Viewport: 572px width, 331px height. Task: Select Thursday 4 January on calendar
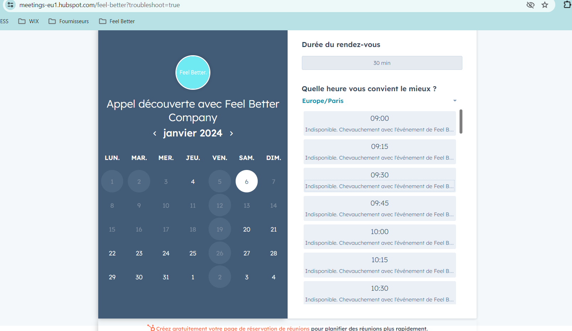pyautogui.click(x=193, y=181)
